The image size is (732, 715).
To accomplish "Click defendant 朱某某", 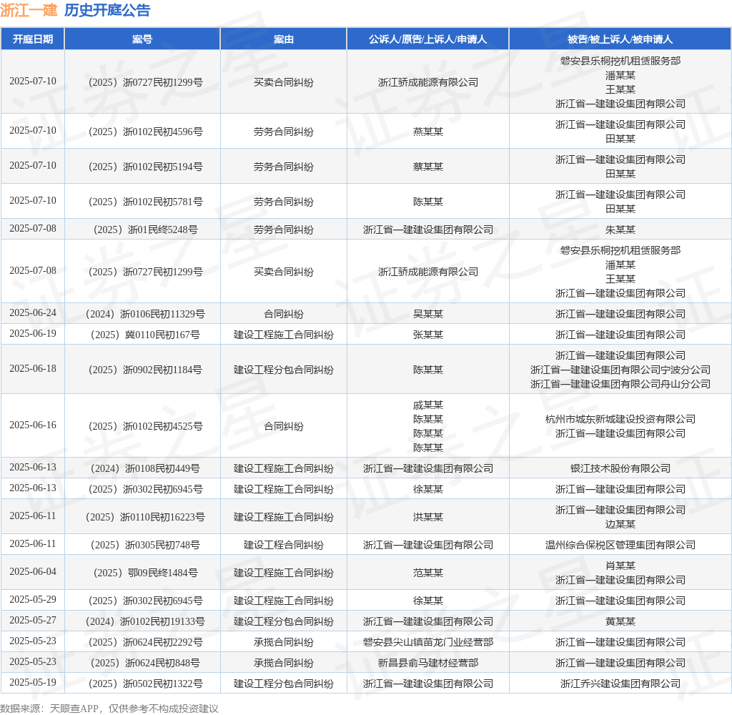I will click(620, 230).
